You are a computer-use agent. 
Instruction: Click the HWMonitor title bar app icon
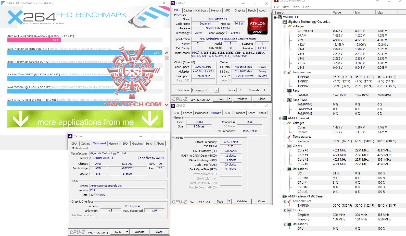click(x=276, y=1)
